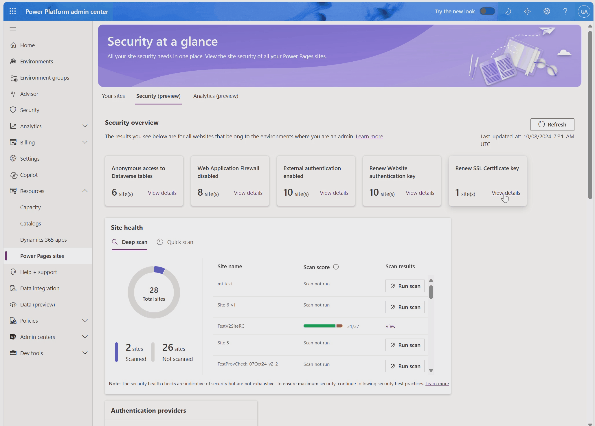This screenshot has height=426, width=595.
Task: Expand the Policies navigation section
Action: point(85,321)
